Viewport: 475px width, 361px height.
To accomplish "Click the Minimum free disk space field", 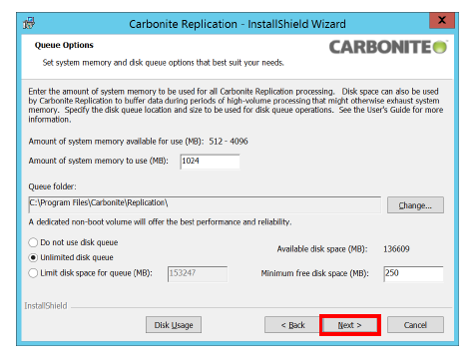I will pos(413,274).
